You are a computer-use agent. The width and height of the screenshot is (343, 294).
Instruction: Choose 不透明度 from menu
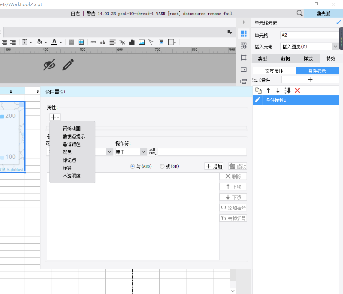point(71,176)
